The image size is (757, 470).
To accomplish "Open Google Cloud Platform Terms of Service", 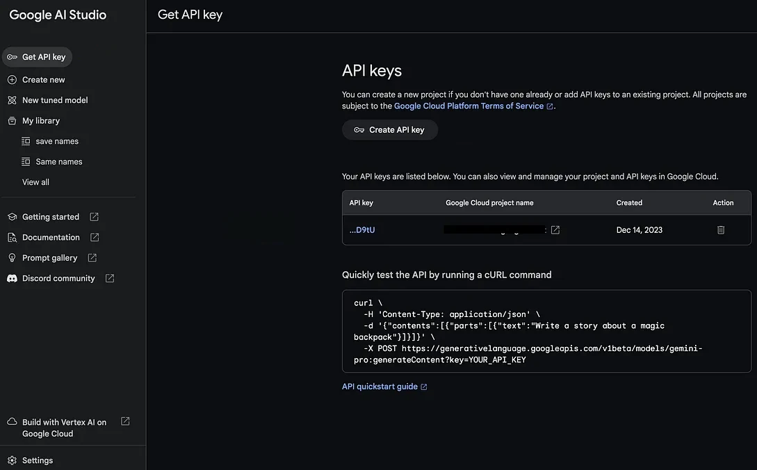I will pyautogui.click(x=469, y=106).
